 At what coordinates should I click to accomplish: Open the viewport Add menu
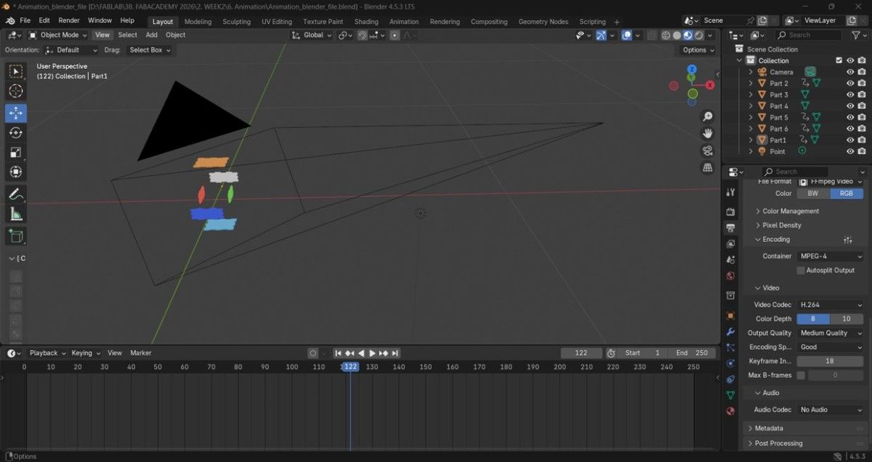click(x=151, y=35)
